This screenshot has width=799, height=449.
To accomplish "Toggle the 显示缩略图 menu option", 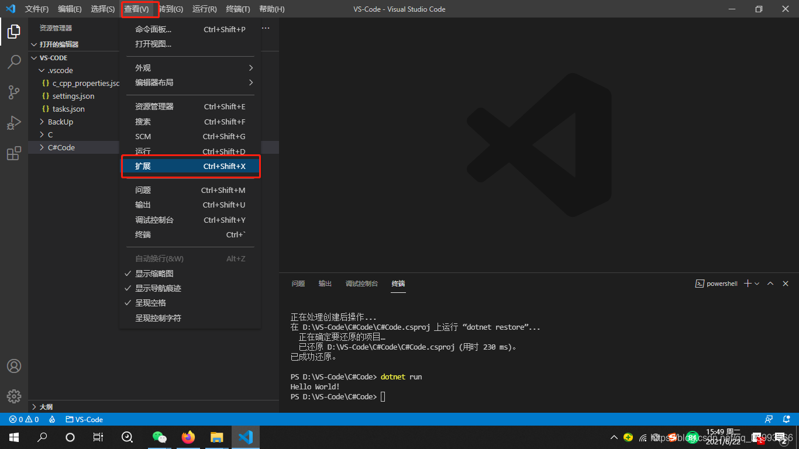I will pyautogui.click(x=190, y=274).
